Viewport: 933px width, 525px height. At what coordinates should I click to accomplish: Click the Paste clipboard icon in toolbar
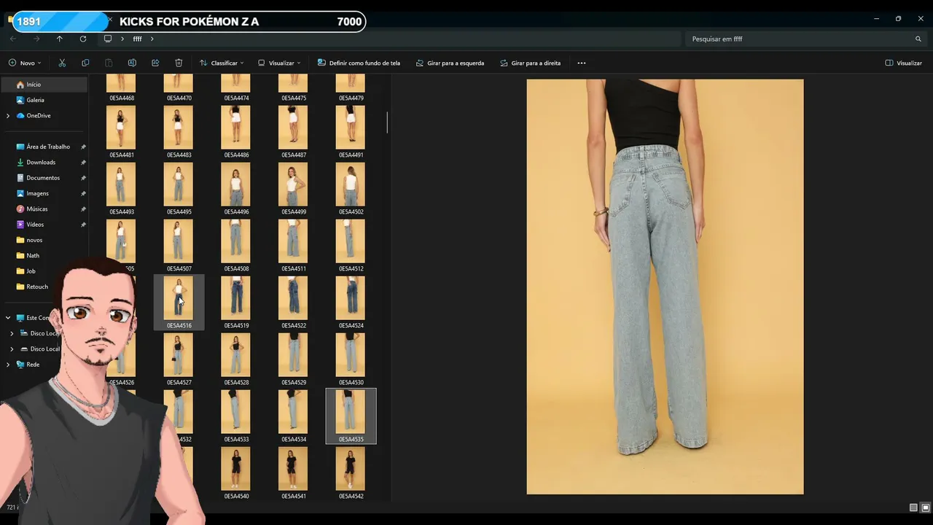[x=109, y=63]
